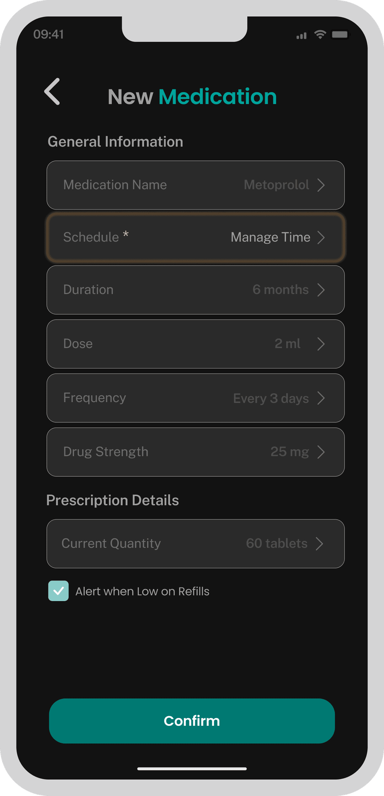Select the Dose row label
The width and height of the screenshot is (384, 796).
coord(78,344)
